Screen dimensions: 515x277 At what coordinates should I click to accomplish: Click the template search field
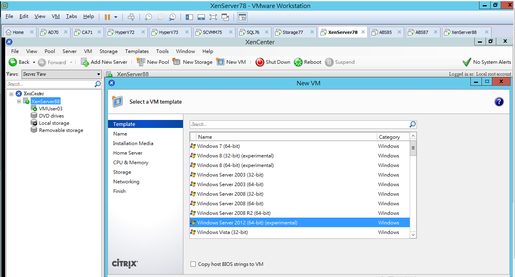299,124
